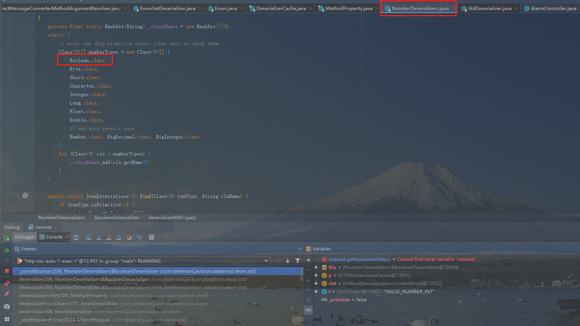Click the BooleanDeserializer breadcrumb

(x=117, y=218)
